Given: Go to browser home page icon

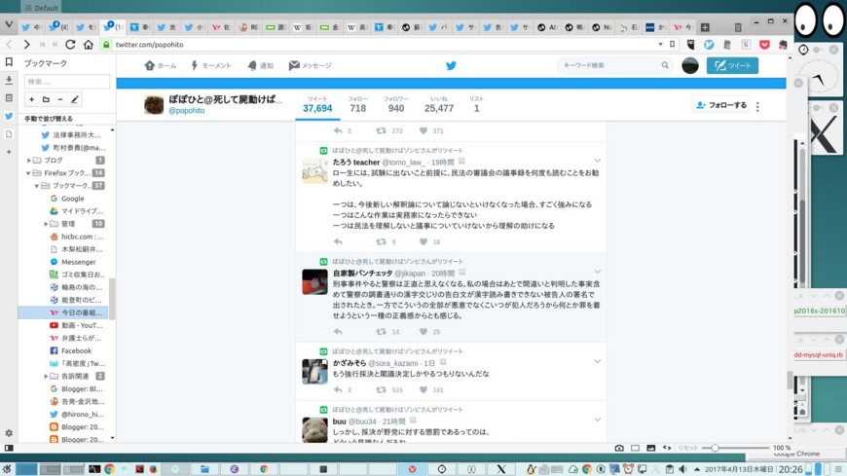Looking at the screenshot, I should [x=88, y=45].
